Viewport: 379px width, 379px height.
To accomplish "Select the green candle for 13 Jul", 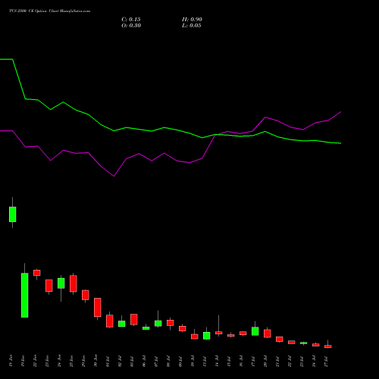I will tap(207, 336).
